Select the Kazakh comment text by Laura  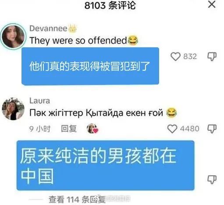pyautogui.click(x=96, y=113)
